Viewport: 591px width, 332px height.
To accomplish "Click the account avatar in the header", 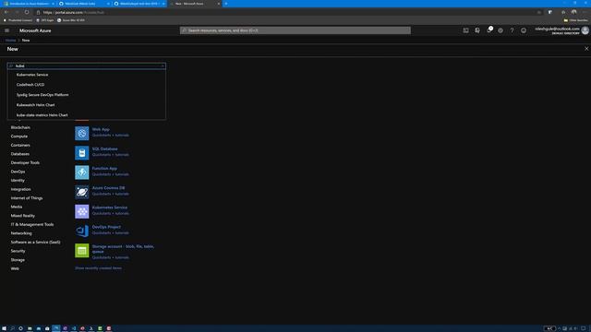I will 585,30.
